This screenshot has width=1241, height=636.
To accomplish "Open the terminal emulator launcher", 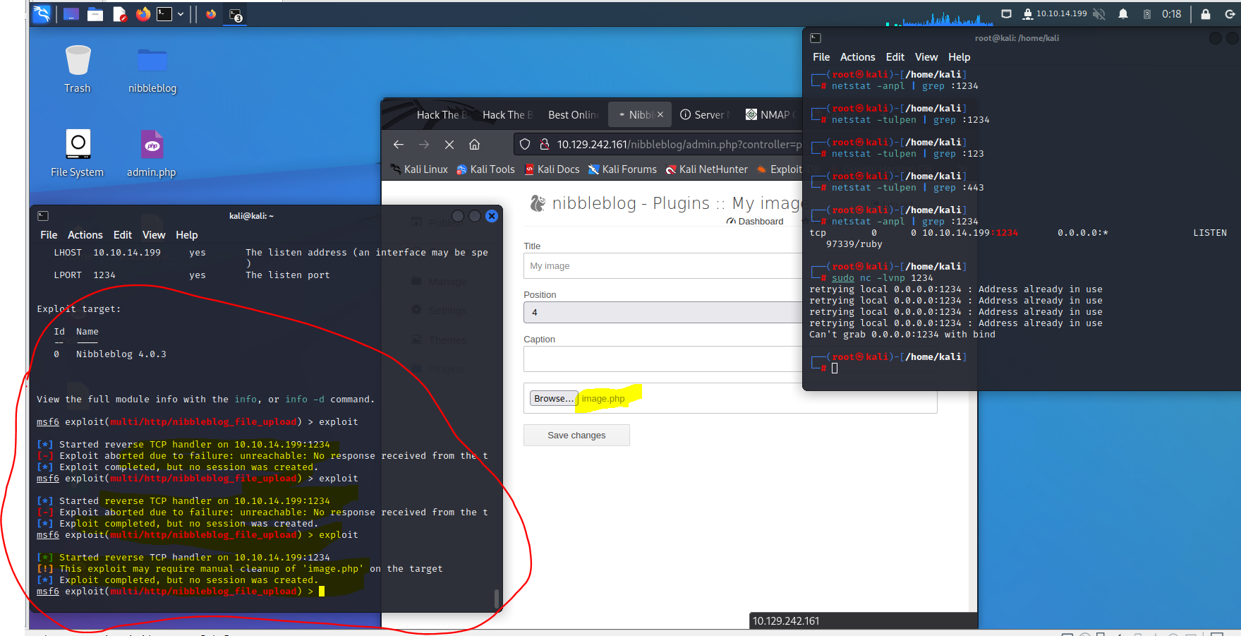I will click(164, 14).
